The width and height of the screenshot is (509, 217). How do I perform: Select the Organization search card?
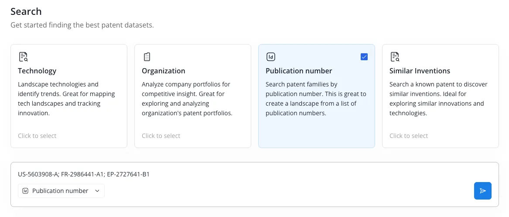coord(193,96)
